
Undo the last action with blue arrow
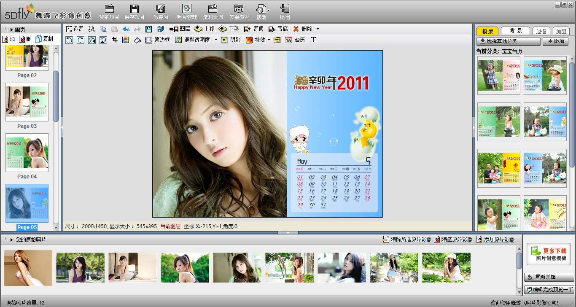[x=126, y=29]
